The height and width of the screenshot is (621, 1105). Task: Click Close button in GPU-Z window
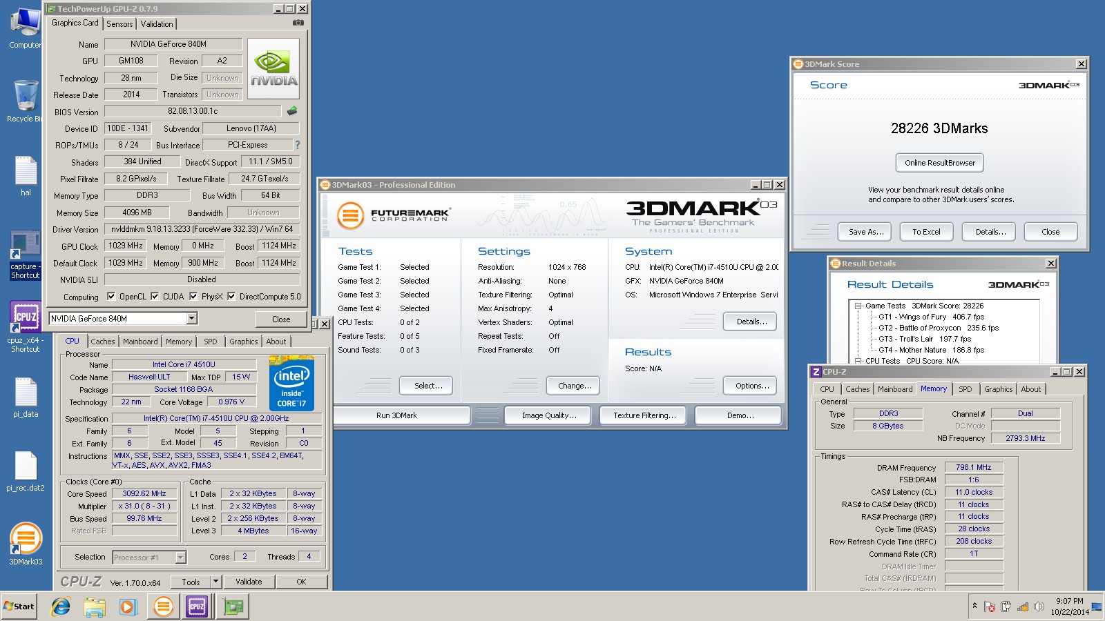point(281,319)
